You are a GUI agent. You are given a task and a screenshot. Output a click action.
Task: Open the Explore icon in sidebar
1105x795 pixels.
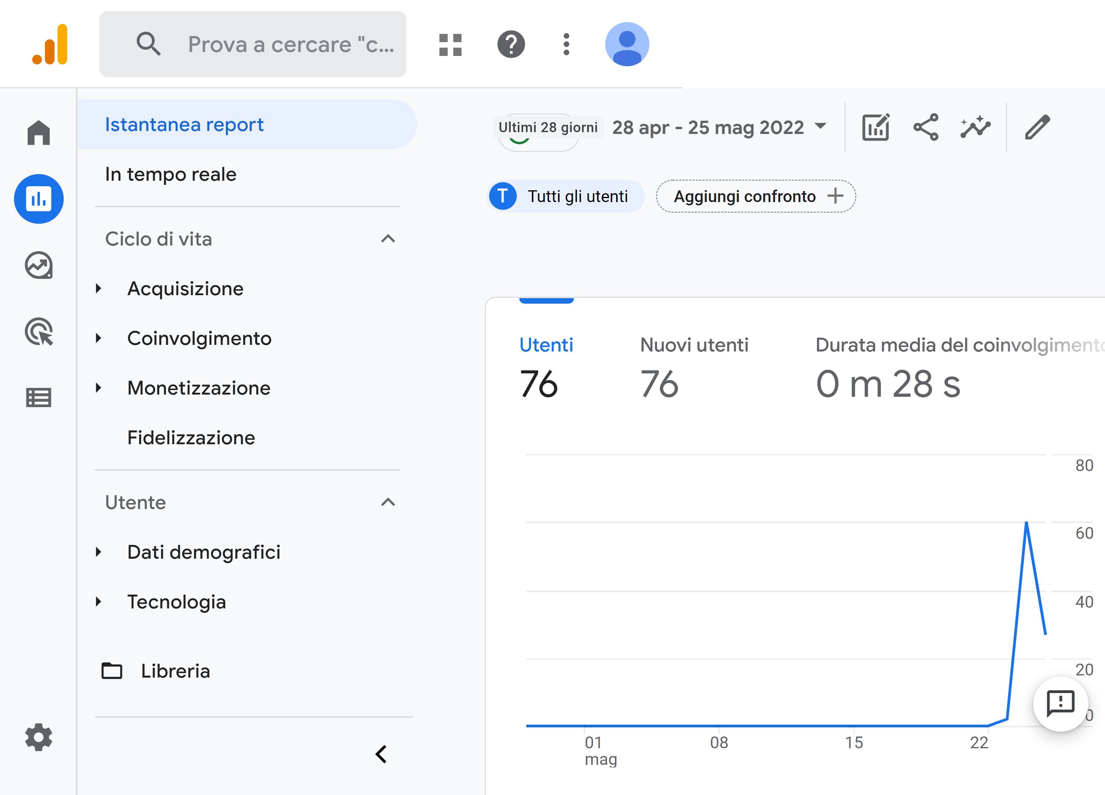click(x=38, y=265)
